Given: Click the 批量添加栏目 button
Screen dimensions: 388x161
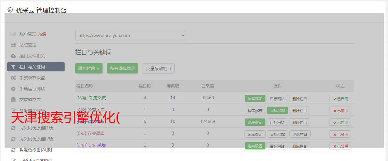Looking at the screenshot, I should pos(159,68).
